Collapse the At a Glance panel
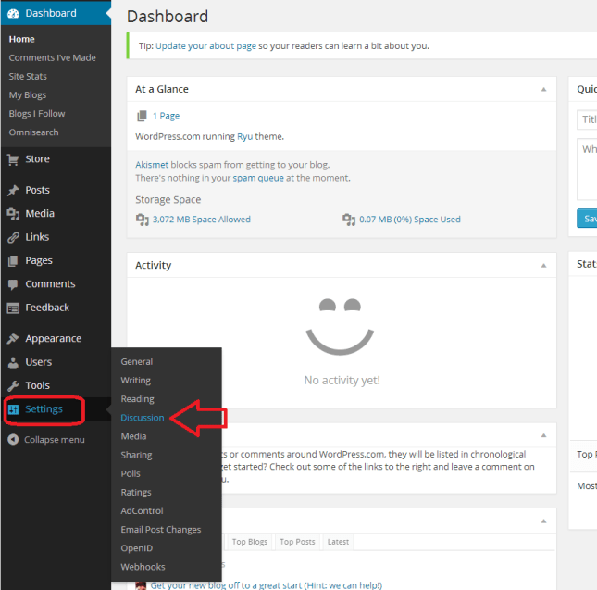597x590 pixels. click(x=543, y=90)
